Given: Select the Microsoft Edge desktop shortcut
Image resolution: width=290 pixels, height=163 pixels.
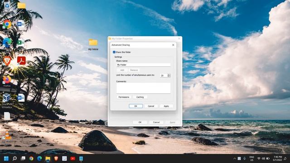Looking at the screenshot, I should pos(7,43).
